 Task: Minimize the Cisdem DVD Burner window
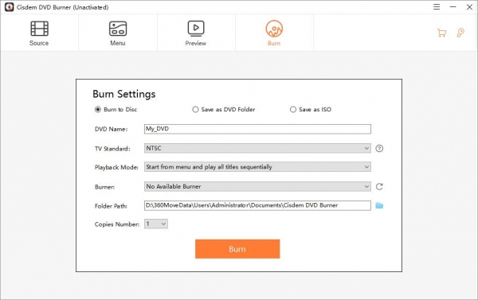pyautogui.click(x=453, y=6)
